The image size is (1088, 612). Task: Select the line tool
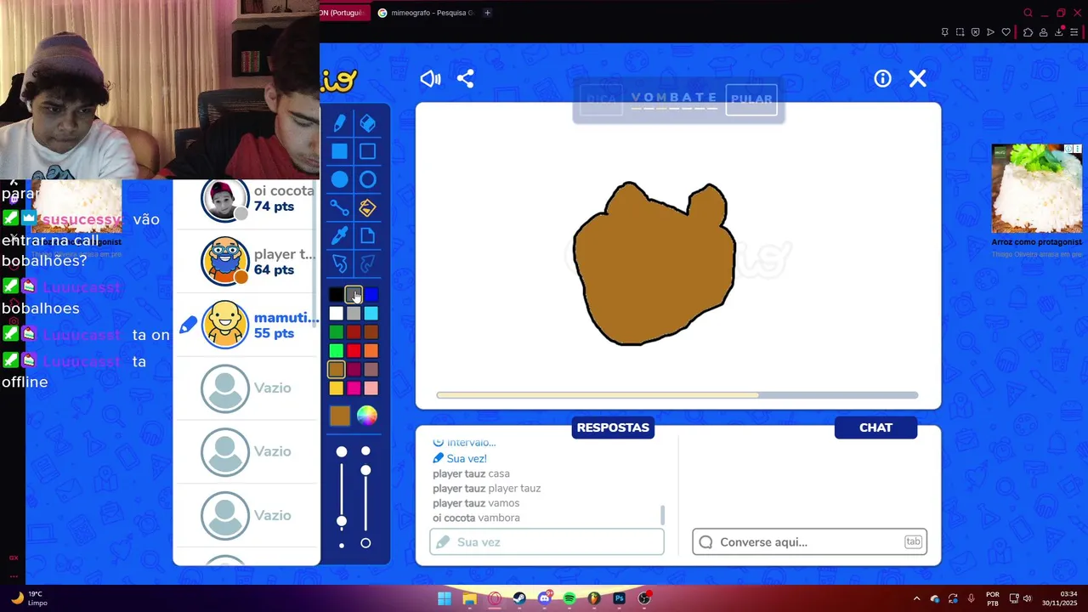[x=339, y=207]
